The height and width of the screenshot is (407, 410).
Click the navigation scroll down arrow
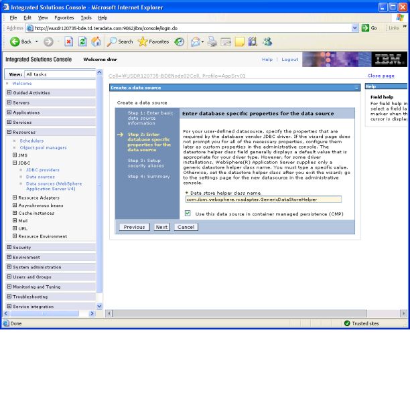[x=99, y=306]
